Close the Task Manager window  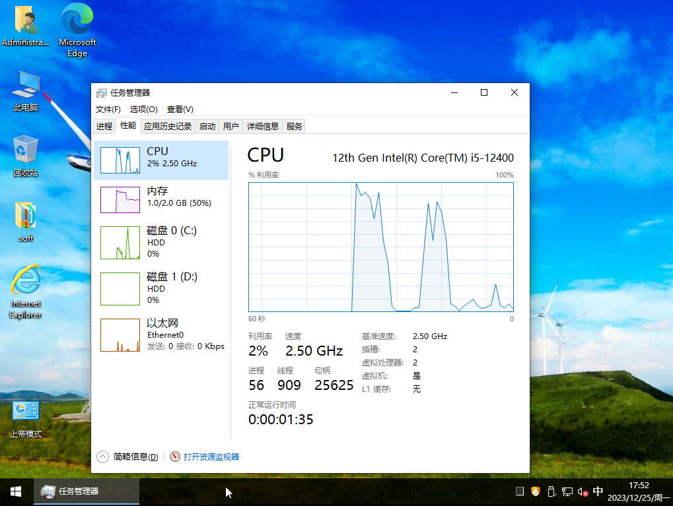514,92
